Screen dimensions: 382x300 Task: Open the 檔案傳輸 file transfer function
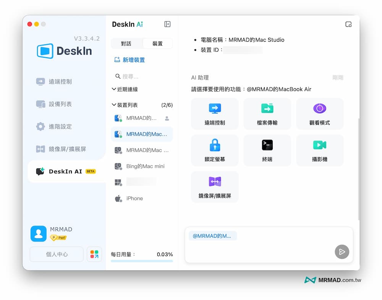pos(267,114)
